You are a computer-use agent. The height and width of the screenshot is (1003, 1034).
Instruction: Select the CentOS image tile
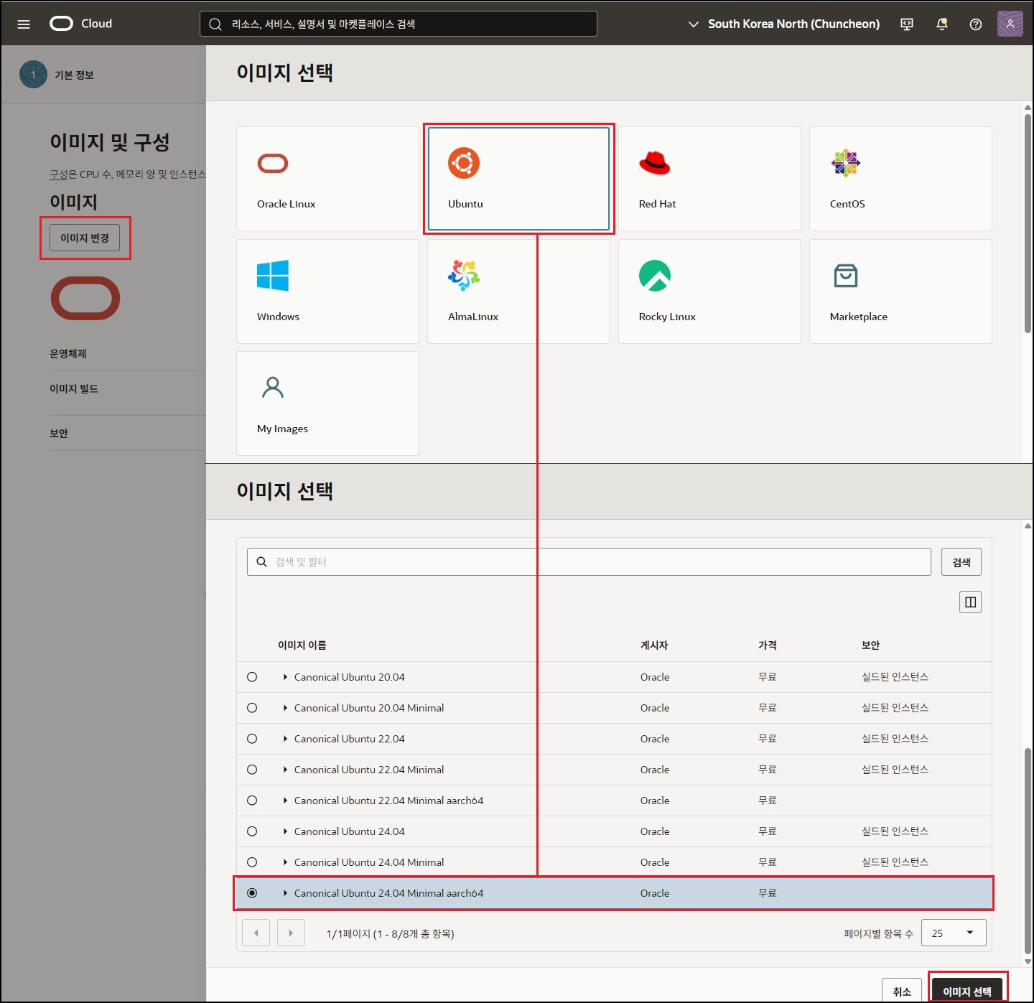pos(900,179)
